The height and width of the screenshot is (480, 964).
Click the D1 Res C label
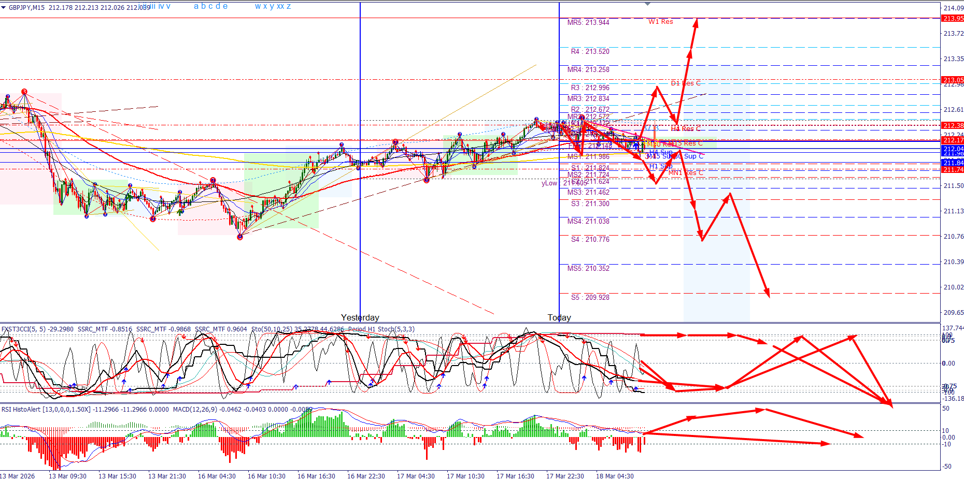[x=686, y=83]
